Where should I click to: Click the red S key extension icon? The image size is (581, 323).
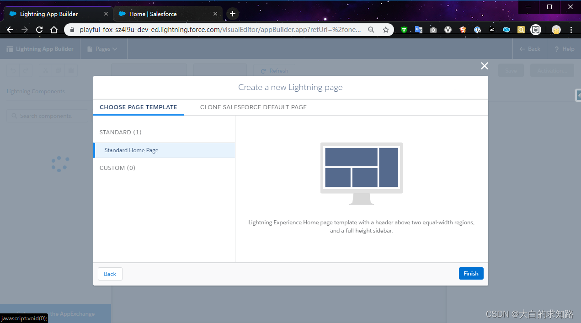[463, 30]
